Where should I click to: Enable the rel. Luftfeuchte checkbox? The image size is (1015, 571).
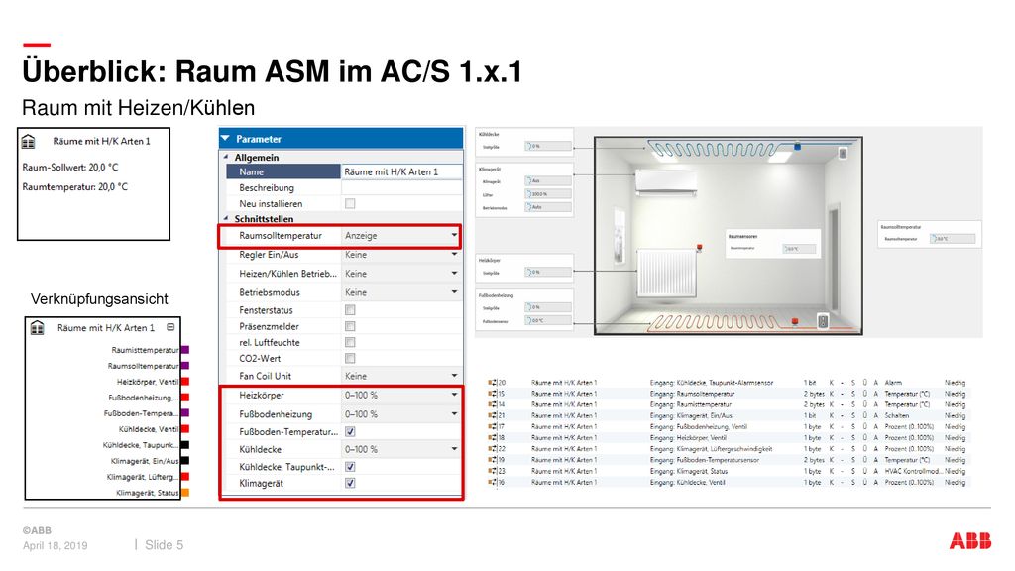tap(350, 342)
